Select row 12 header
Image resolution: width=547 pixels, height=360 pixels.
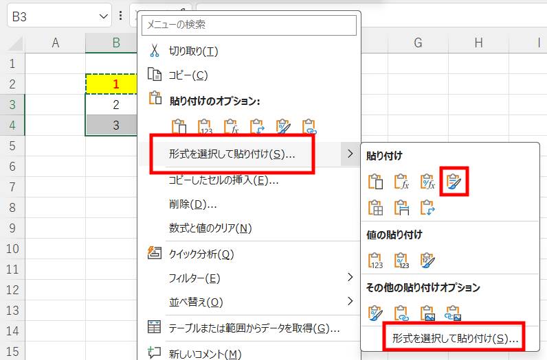(12, 289)
